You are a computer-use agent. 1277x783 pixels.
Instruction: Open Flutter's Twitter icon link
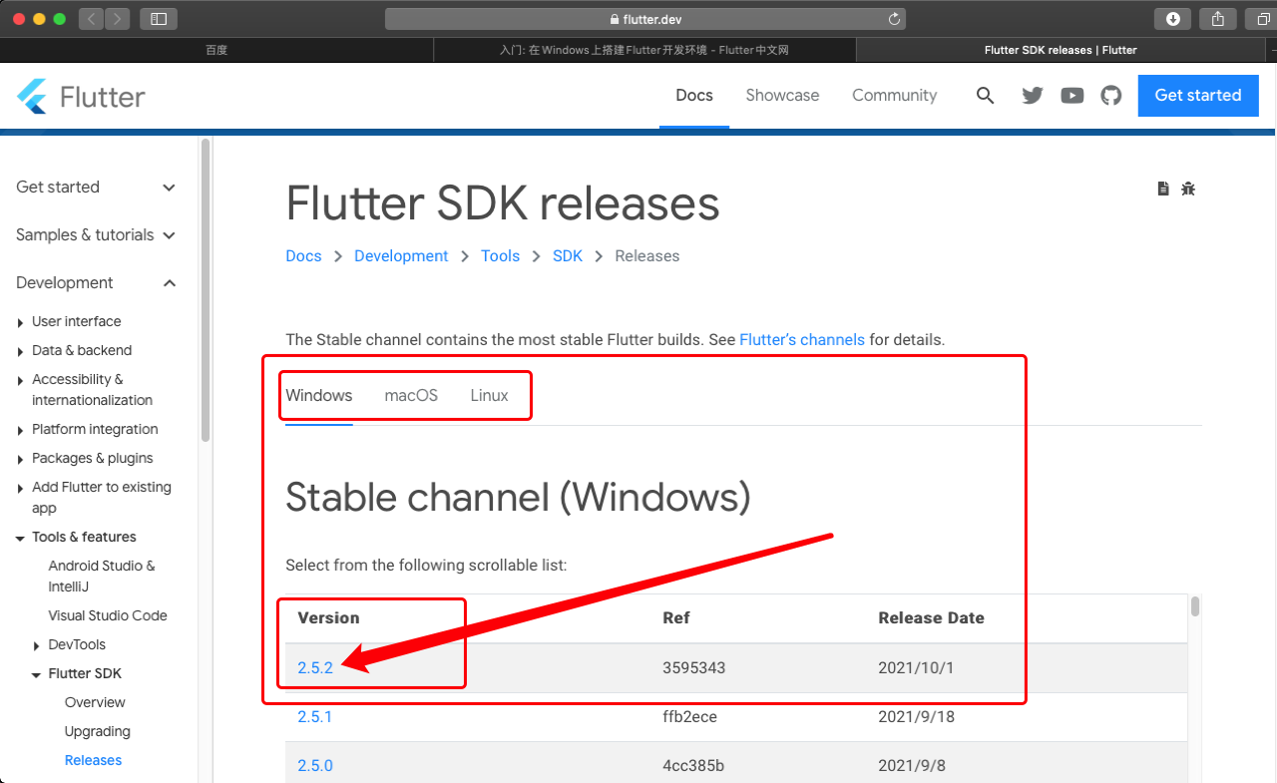point(1033,96)
